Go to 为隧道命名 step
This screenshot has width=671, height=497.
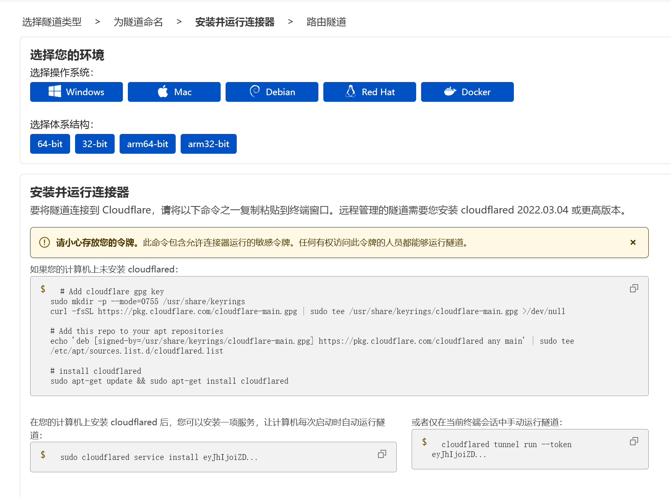click(x=138, y=22)
